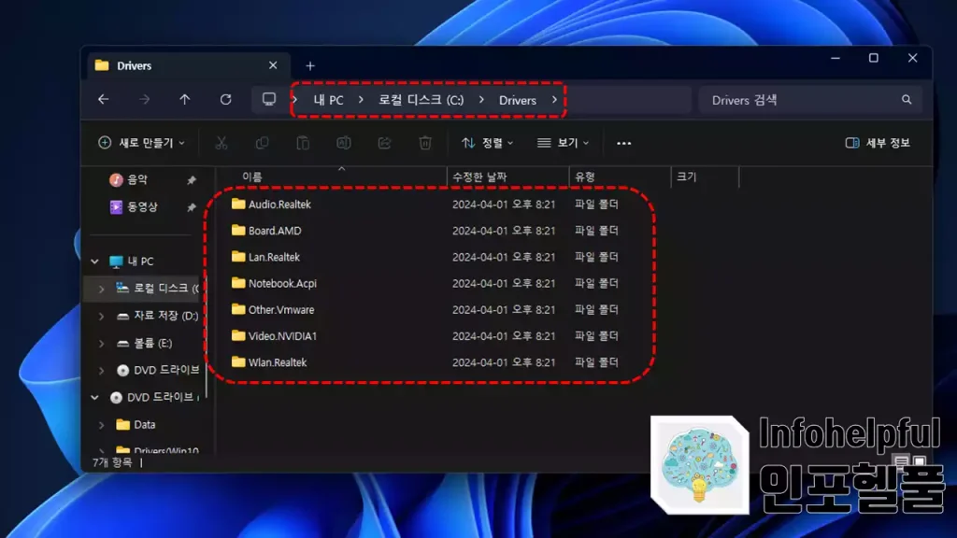Expand 자료 저장 (D:) tree node
The height and width of the screenshot is (538, 957).
click(x=101, y=316)
